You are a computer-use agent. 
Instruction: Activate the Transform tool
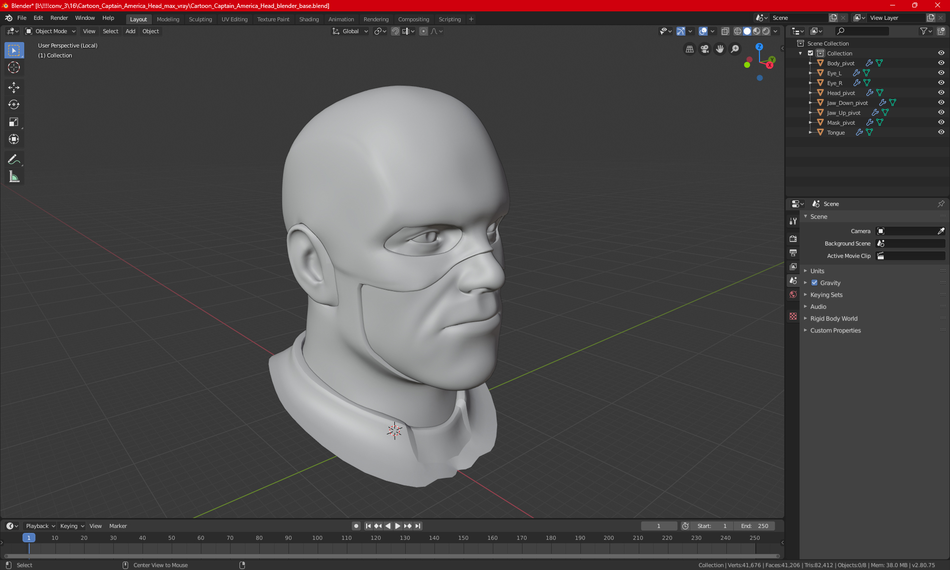(x=14, y=139)
